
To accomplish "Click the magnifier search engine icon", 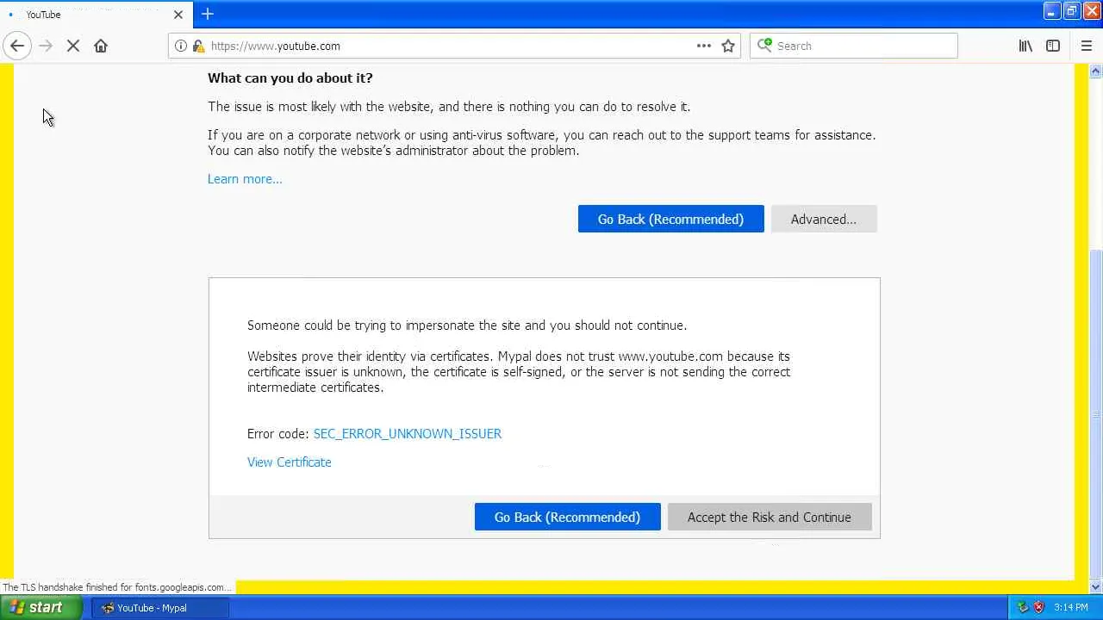I will [x=764, y=46].
